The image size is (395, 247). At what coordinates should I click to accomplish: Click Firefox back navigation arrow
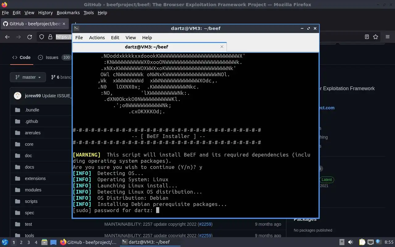[x=7, y=37]
